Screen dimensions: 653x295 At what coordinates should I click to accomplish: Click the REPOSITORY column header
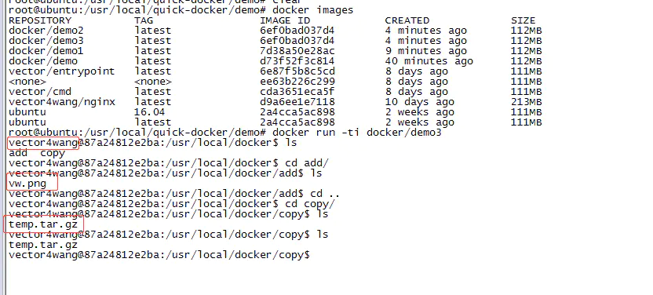tap(40, 20)
